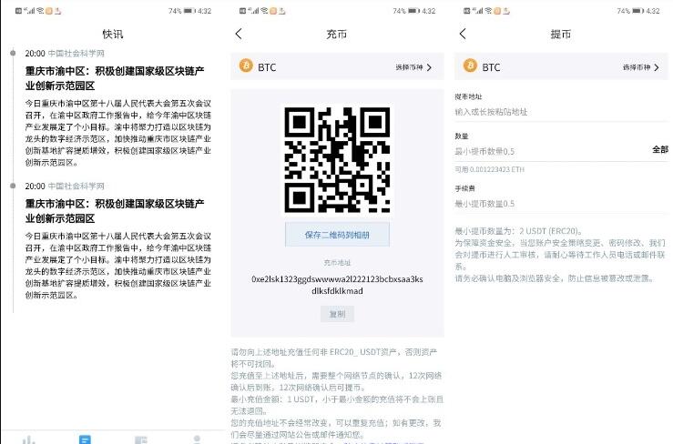Viewport: 673px width, 444px height.
Task: Open the second 重庆市渝中区 news headline
Action: coord(115,211)
